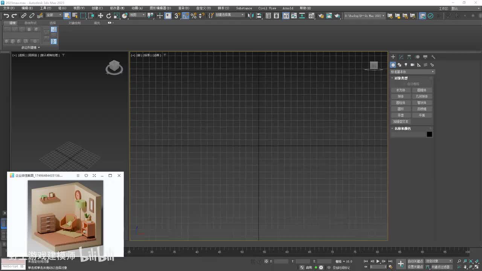Activate Select and Scale tool
The height and width of the screenshot is (271, 482).
pos(117,15)
